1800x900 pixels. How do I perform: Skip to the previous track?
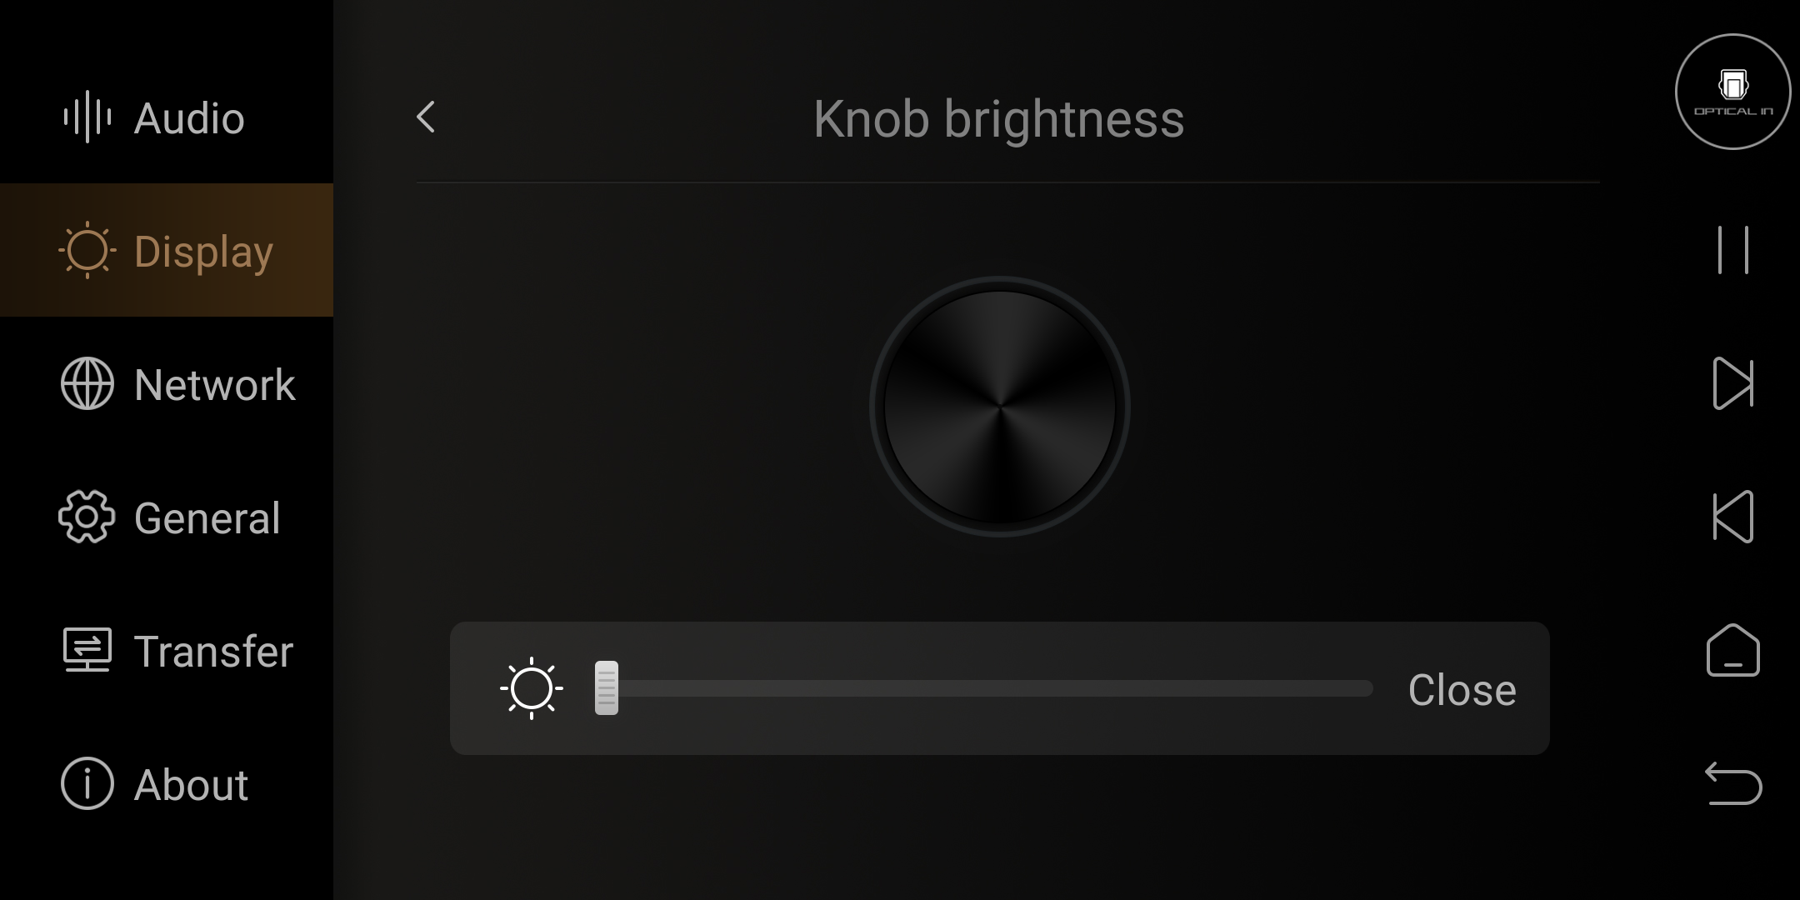[x=1733, y=517]
